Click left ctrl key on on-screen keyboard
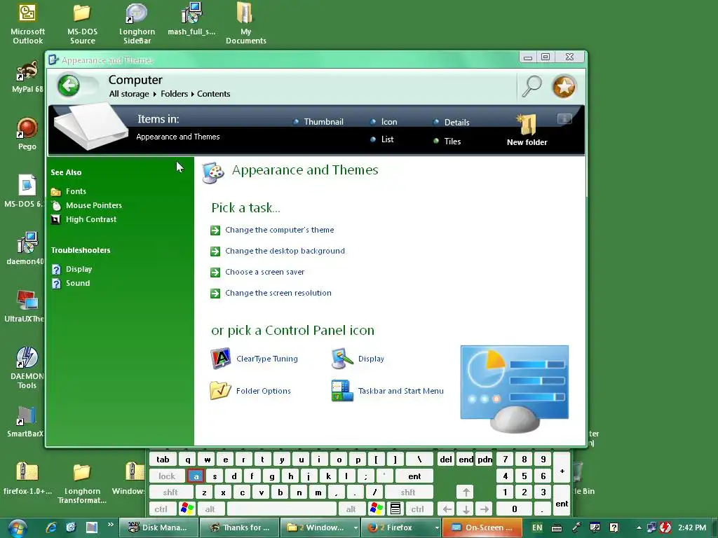The height and width of the screenshot is (538, 718). (x=161, y=509)
